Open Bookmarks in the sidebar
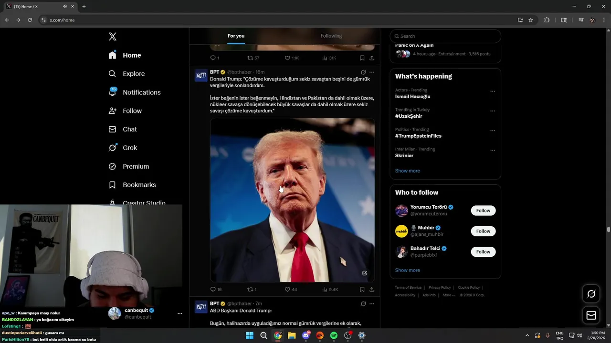Image resolution: width=611 pixels, height=343 pixels. point(132,185)
